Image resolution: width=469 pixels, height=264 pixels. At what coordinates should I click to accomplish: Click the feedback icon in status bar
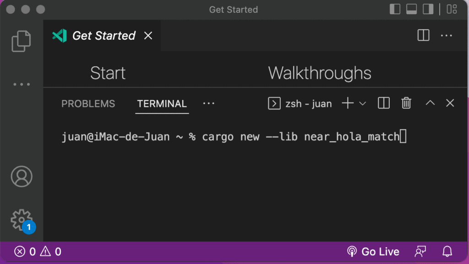pos(420,252)
